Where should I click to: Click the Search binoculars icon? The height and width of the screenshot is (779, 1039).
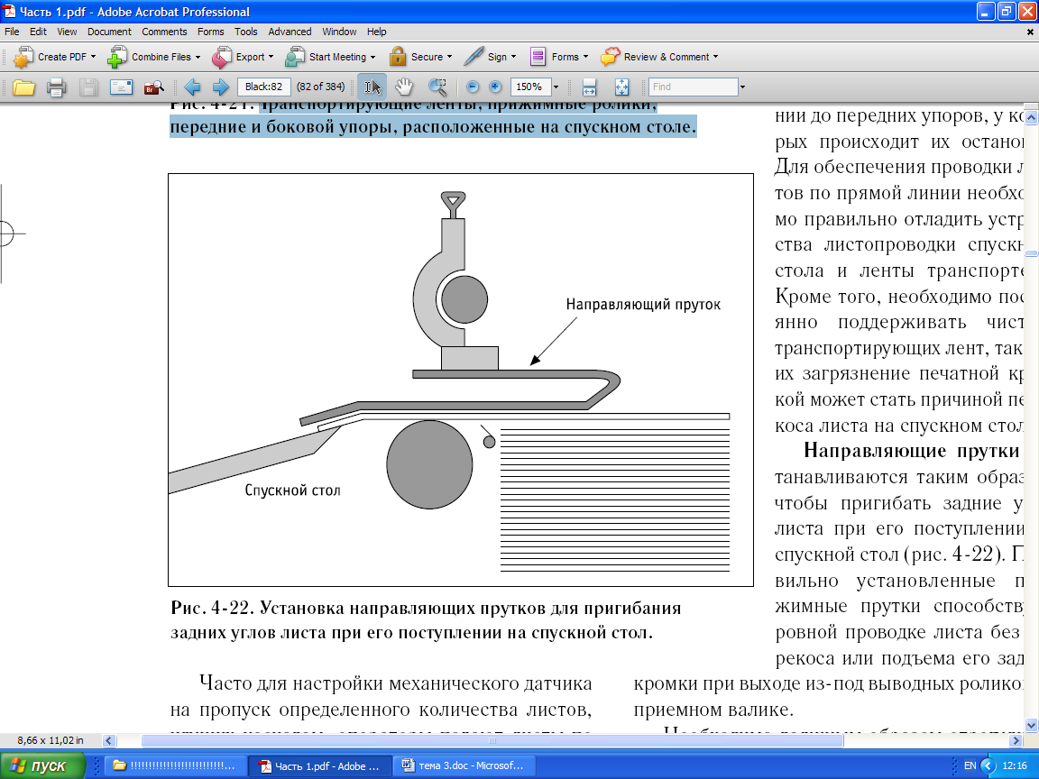click(153, 87)
